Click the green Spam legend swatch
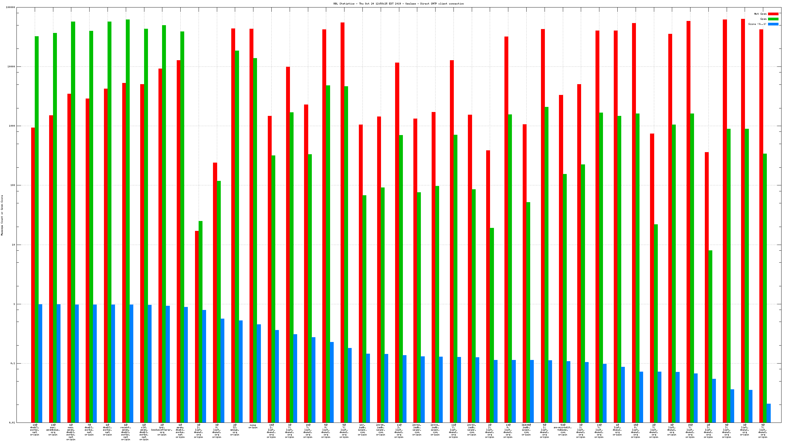The height and width of the screenshot is (442, 786). click(x=773, y=19)
